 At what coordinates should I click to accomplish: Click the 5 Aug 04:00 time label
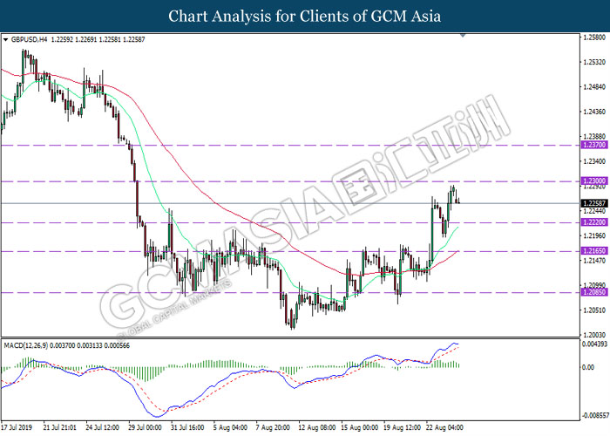[230, 427]
